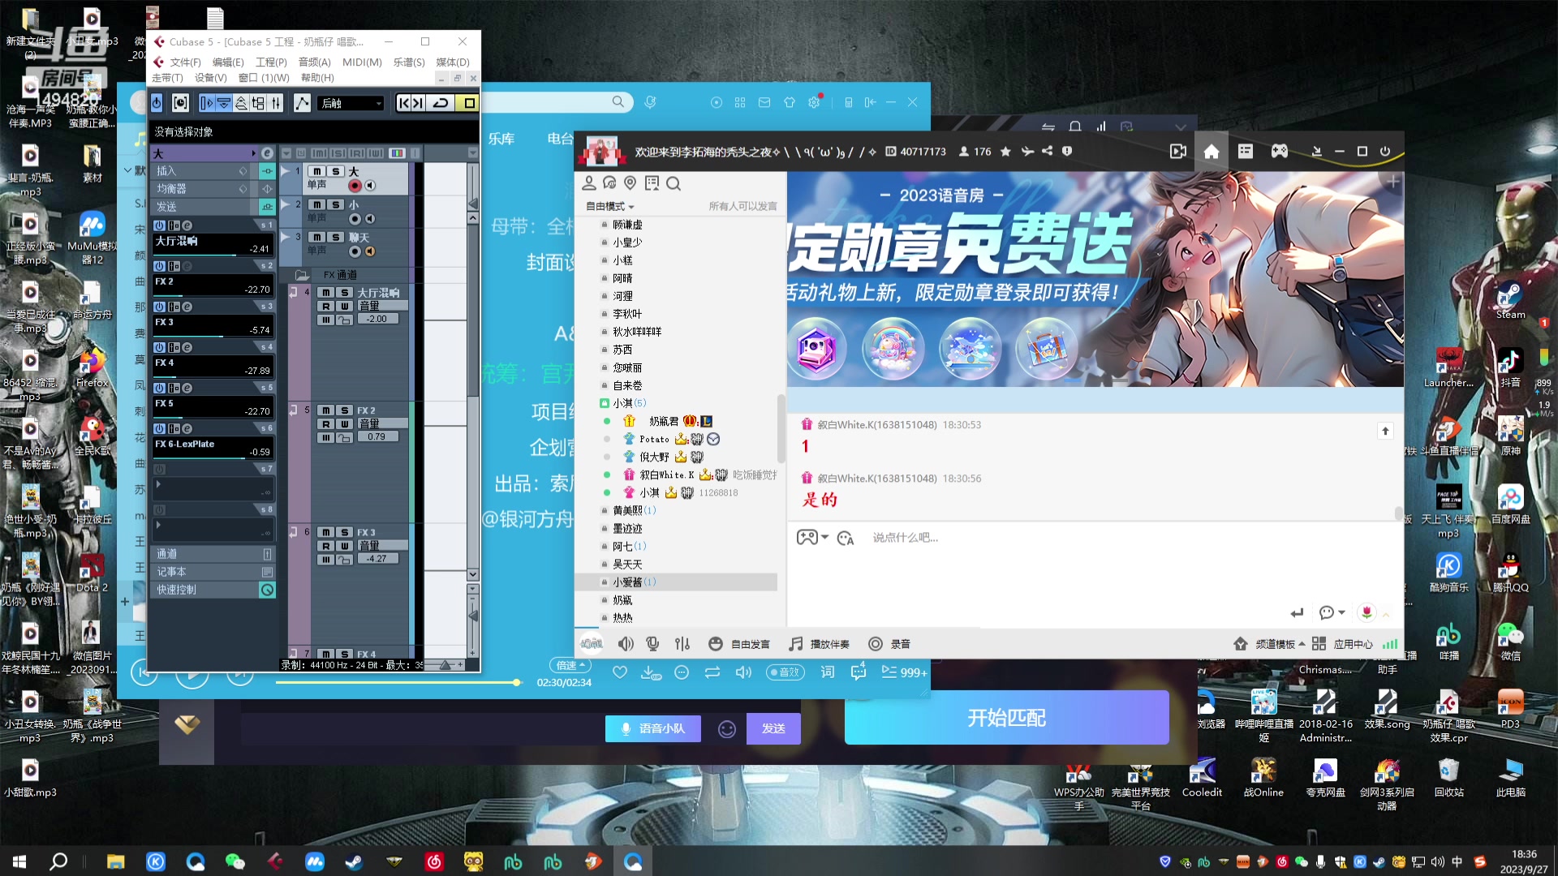1558x876 pixels.
Task: Open YY home icon in title bar
Action: pos(1212,152)
